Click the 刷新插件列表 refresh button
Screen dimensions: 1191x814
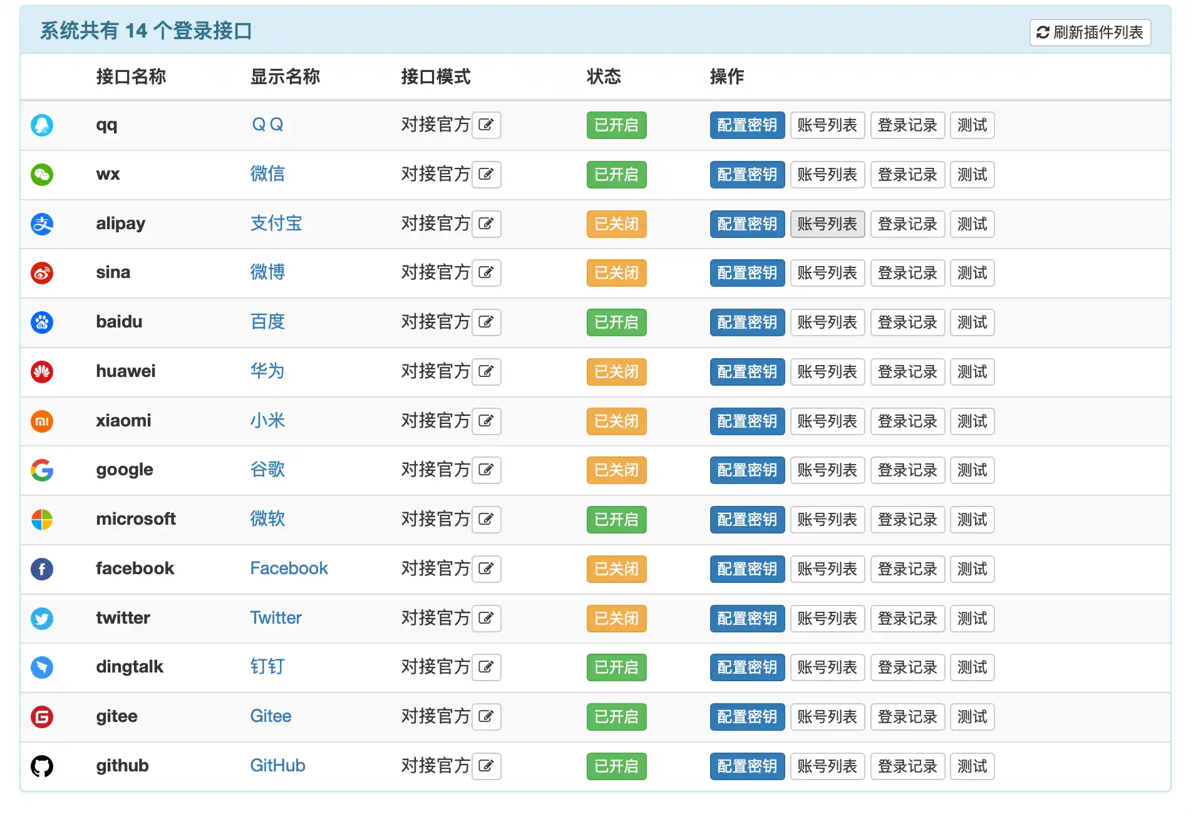coord(1090,32)
